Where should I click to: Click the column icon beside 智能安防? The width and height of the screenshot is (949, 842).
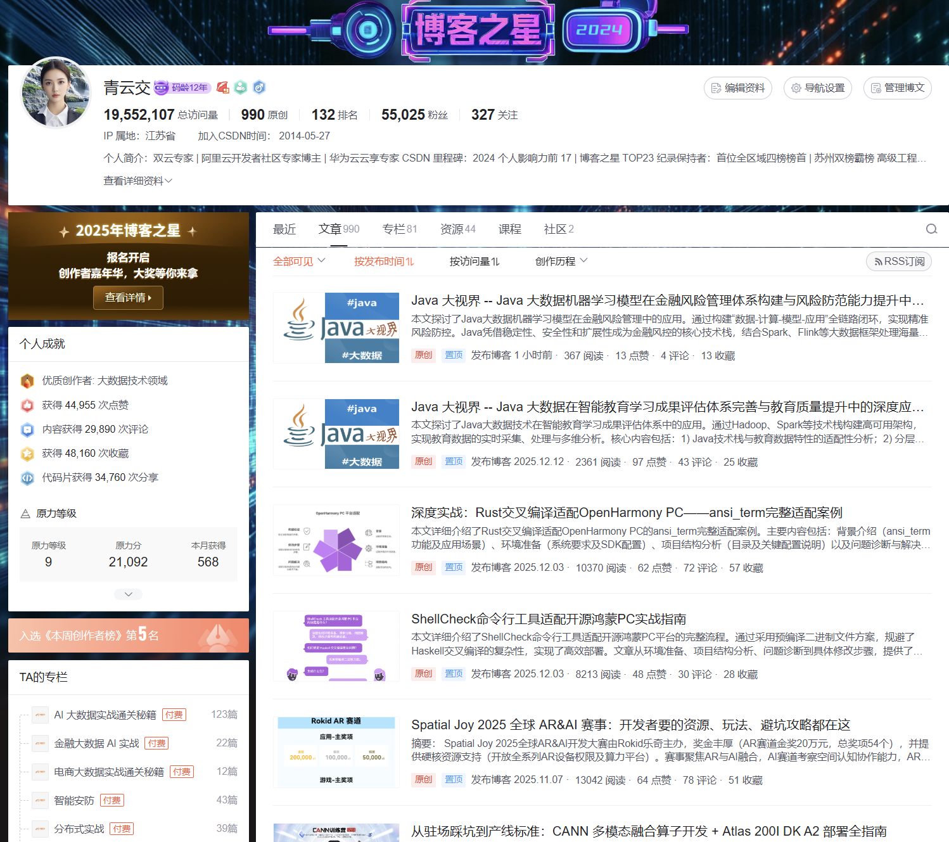(x=40, y=800)
